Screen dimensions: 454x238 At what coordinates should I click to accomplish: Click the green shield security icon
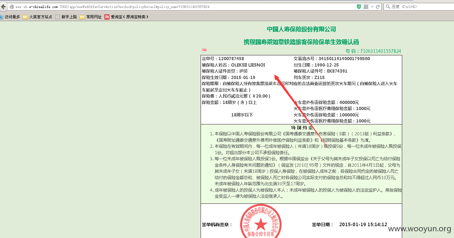click(x=359, y=7)
